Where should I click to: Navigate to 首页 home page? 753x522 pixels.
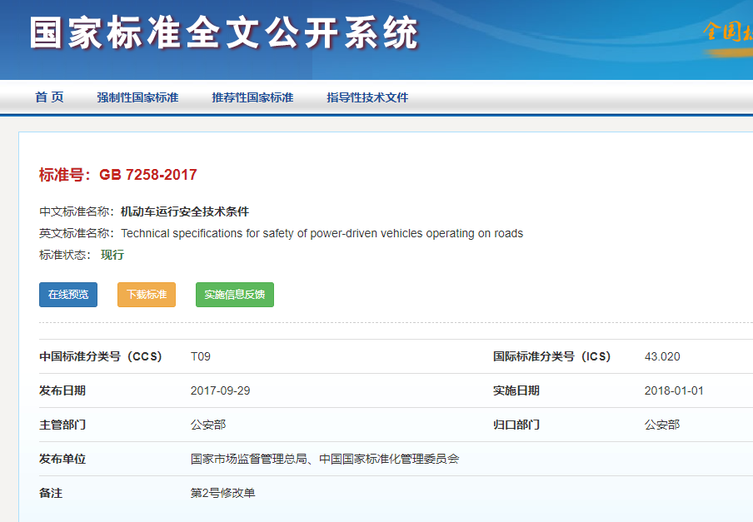click(49, 97)
